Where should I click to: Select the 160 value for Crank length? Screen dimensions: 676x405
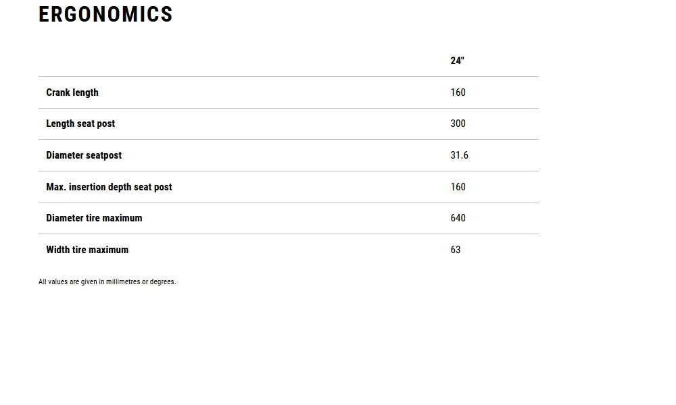click(458, 92)
